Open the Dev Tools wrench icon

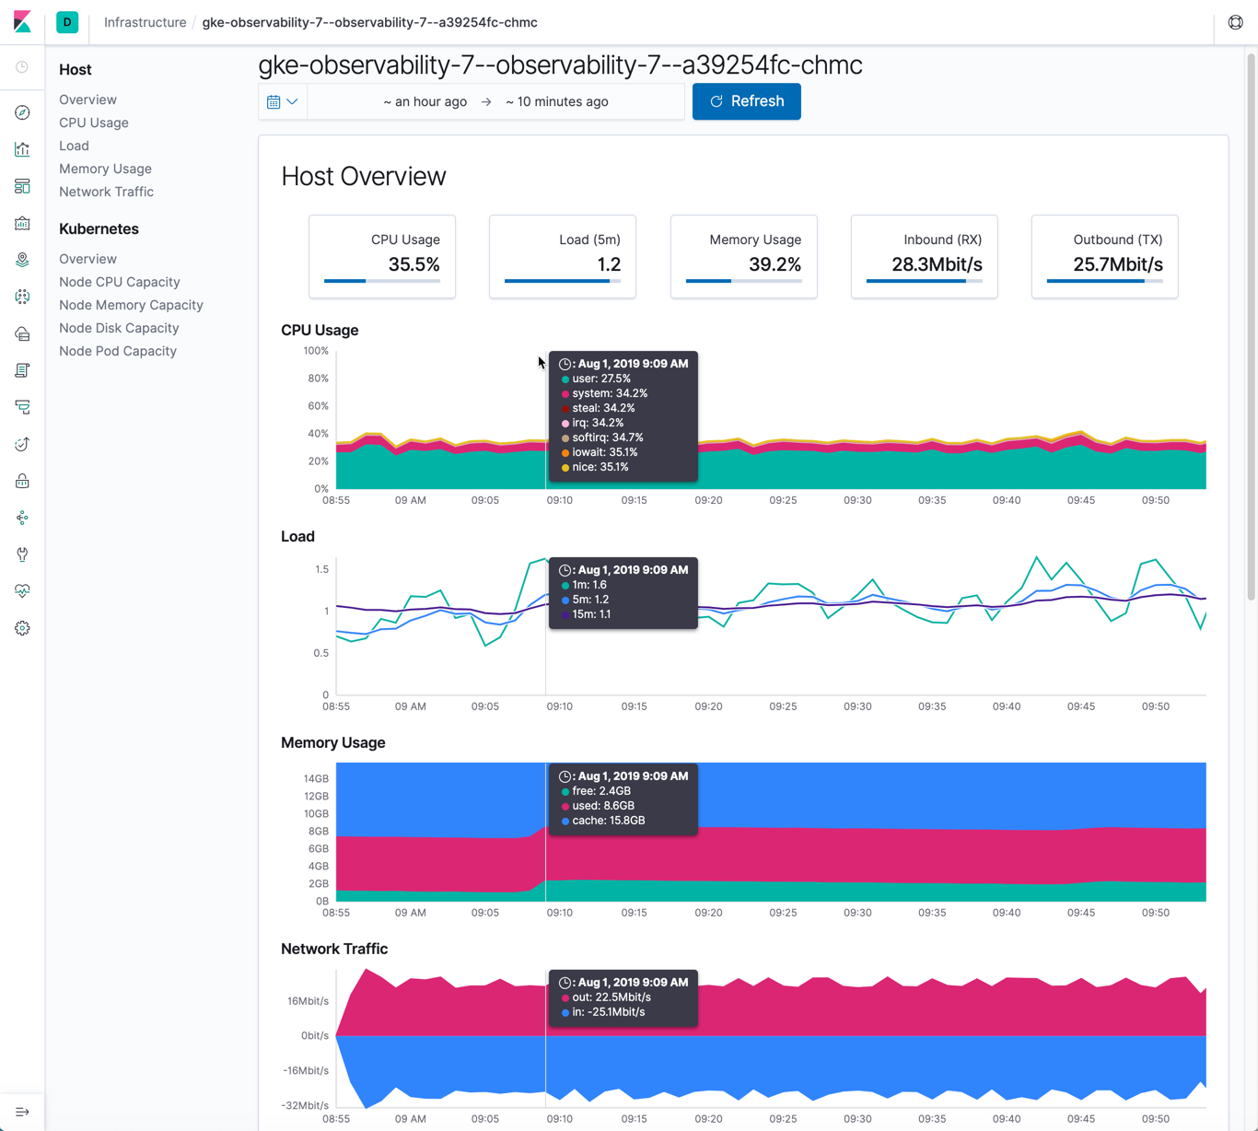coord(22,554)
